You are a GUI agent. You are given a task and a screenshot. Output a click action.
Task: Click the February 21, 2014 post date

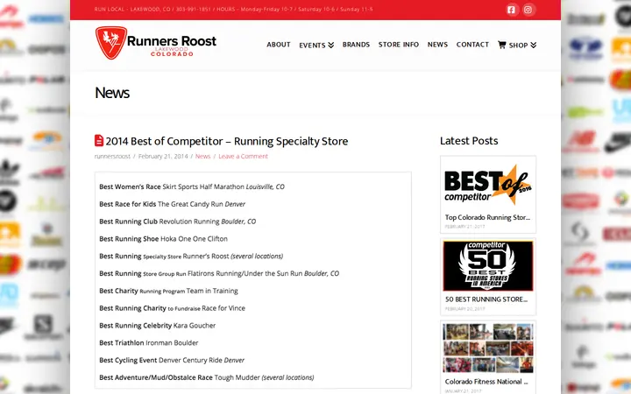163,157
